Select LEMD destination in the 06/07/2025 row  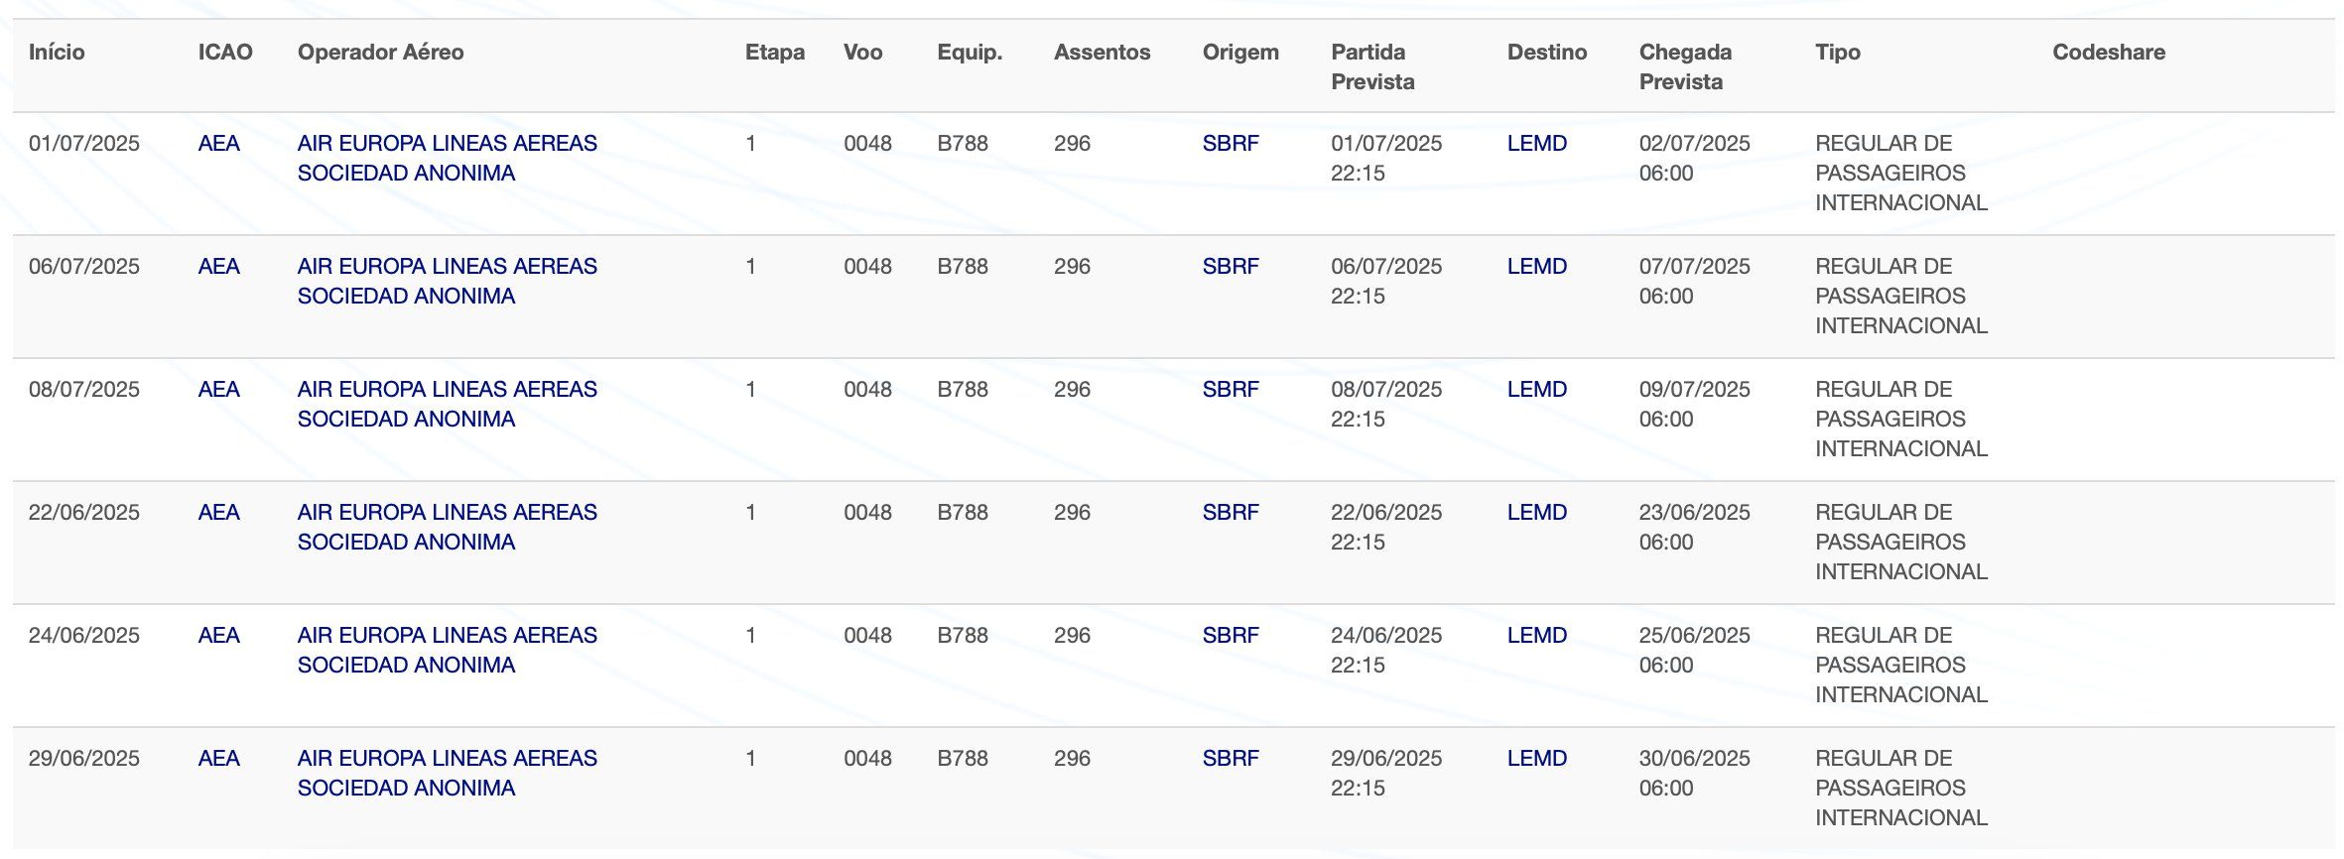click(1536, 266)
